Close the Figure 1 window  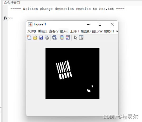click(112, 24)
